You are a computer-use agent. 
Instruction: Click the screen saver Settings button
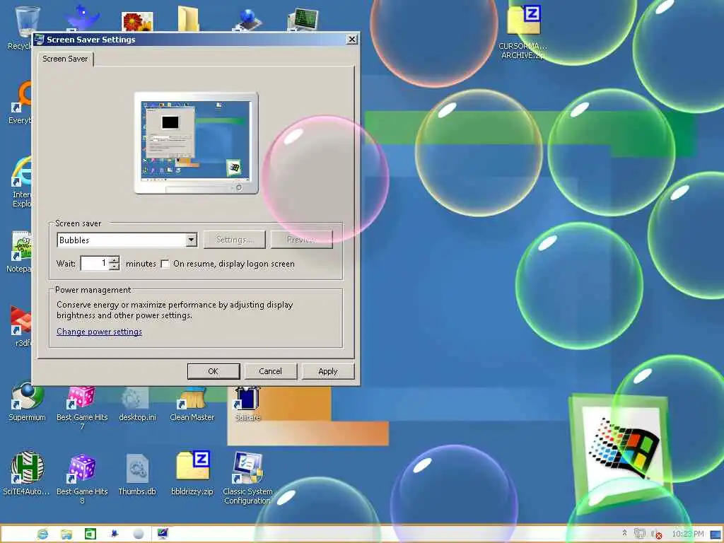pos(235,240)
